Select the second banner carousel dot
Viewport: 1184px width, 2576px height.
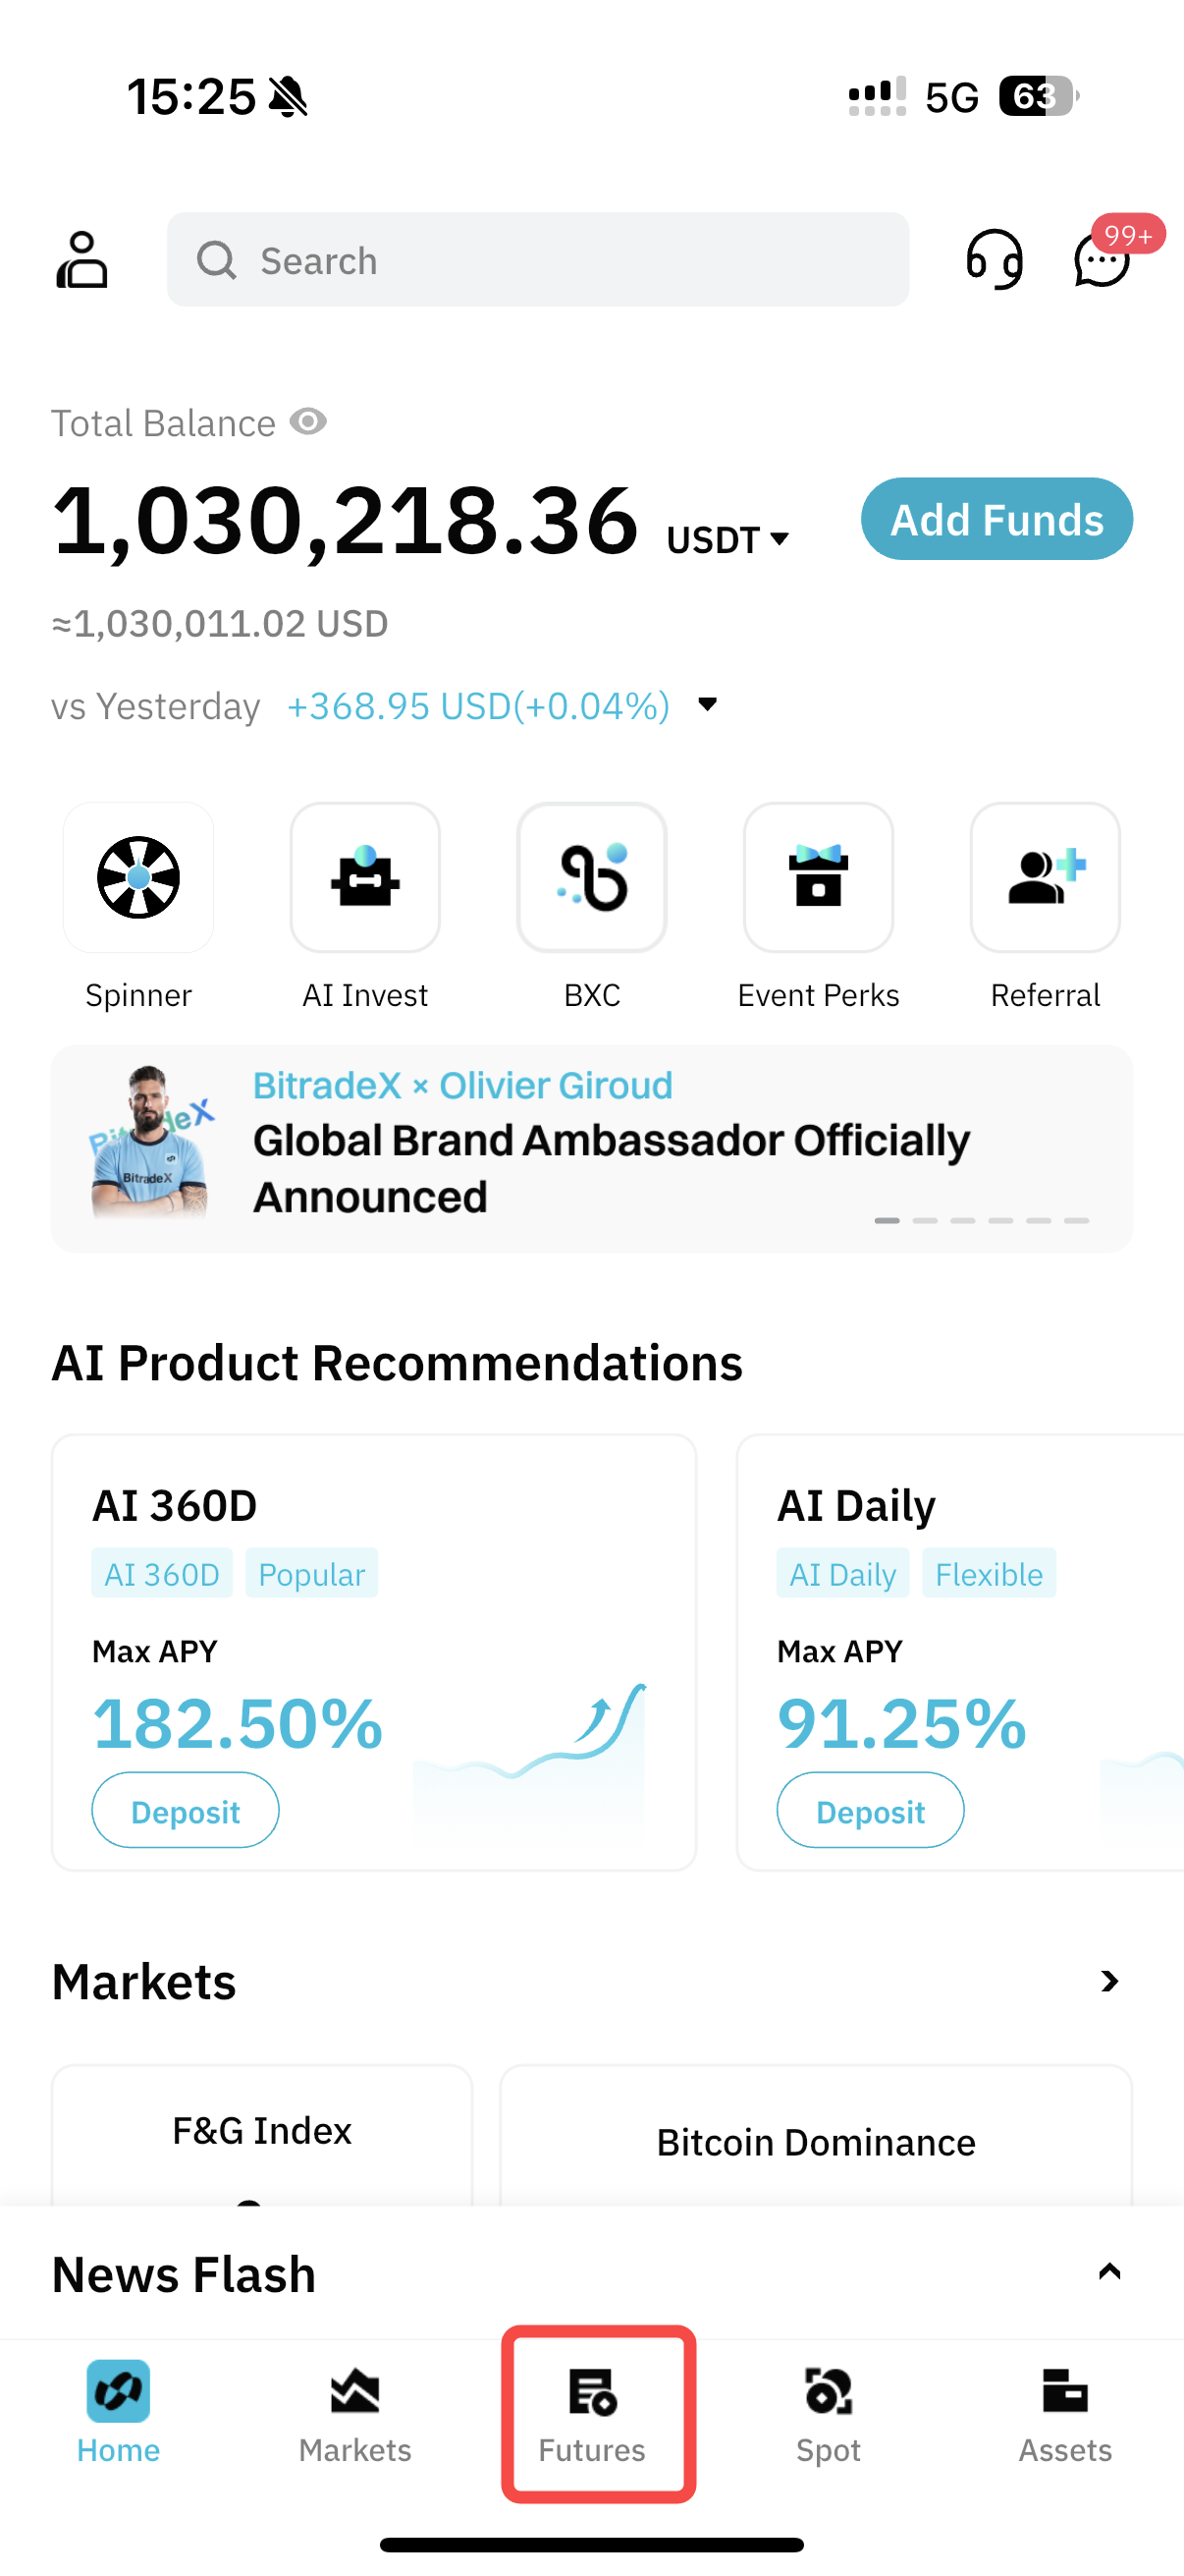point(925,1221)
